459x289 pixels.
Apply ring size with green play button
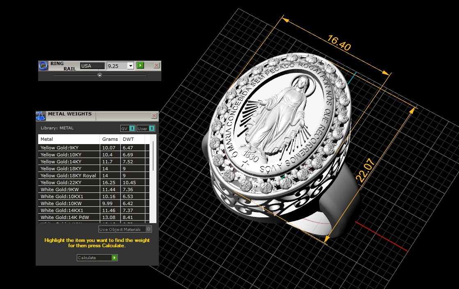coord(140,65)
